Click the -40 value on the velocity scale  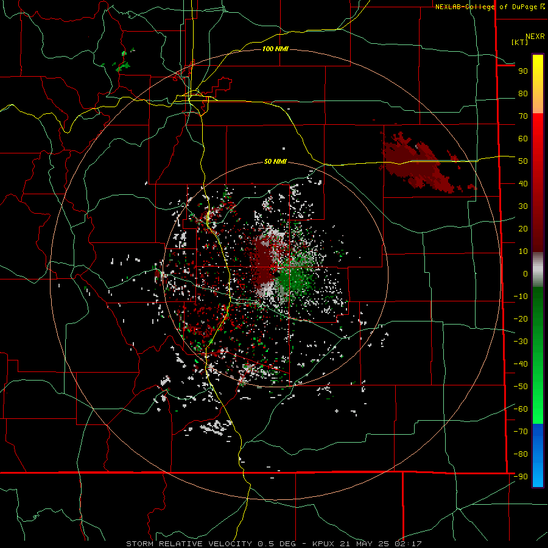[x=521, y=364]
